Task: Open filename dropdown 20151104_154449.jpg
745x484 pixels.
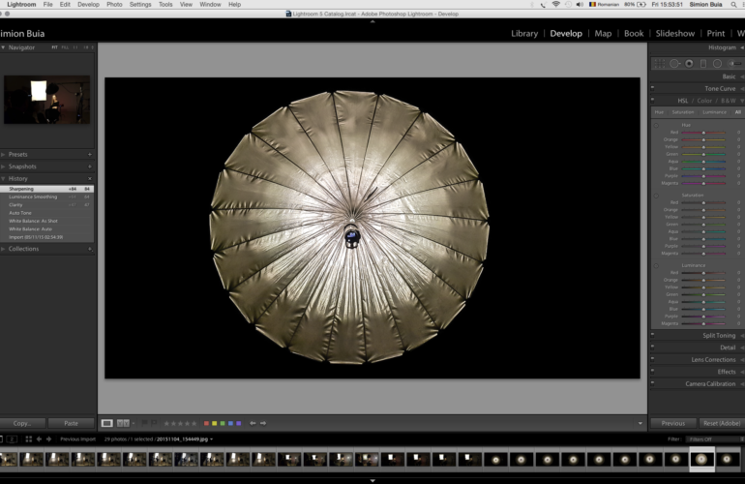Action: coord(185,439)
